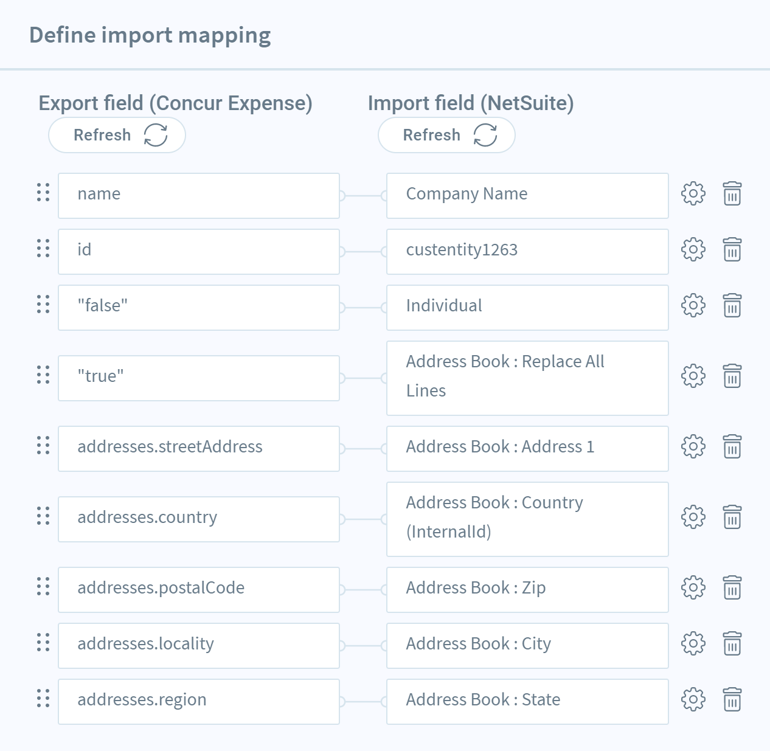Edit the addresses.locality export field
770x751 pixels.
199,646
